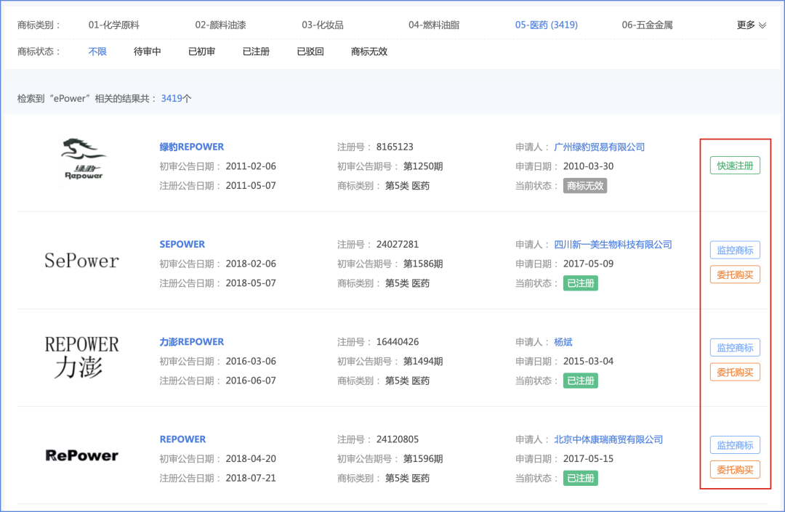Click preliminary announcement date 2018-02-06

point(251,264)
